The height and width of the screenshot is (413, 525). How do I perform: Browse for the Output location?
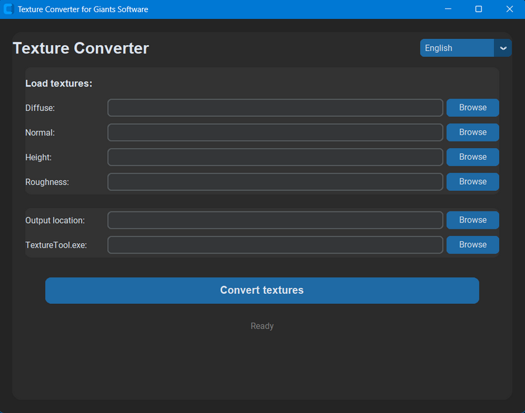click(472, 220)
